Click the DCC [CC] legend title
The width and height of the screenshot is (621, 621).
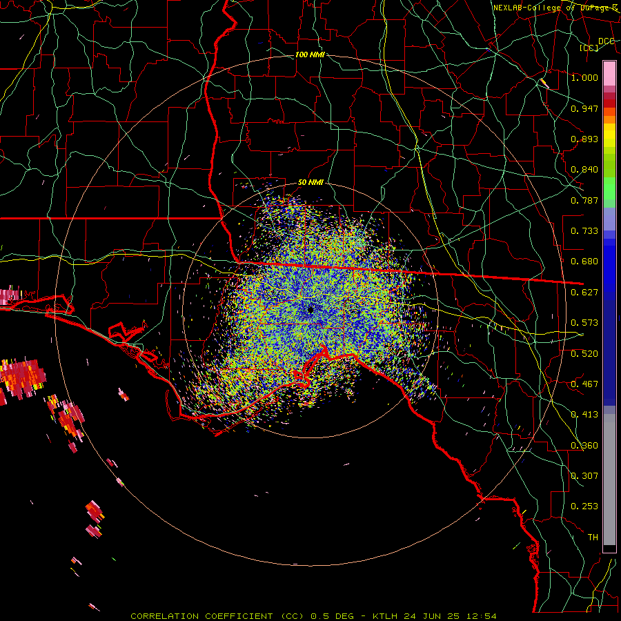coord(598,44)
